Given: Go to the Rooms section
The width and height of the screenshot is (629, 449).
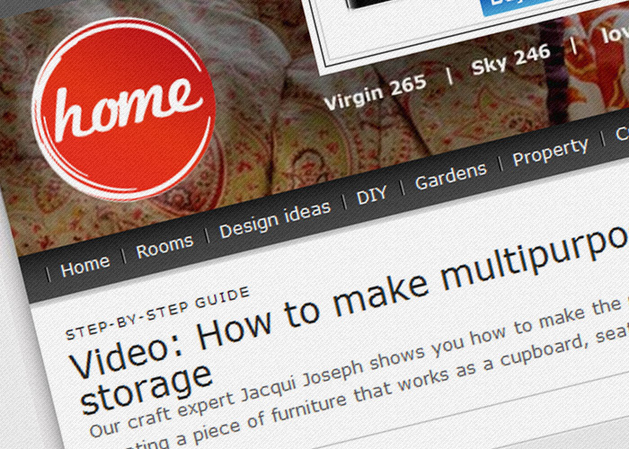Looking at the screenshot, I should (164, 246).
